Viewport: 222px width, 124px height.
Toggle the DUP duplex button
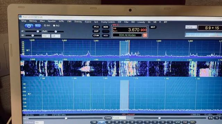point(96,31)
